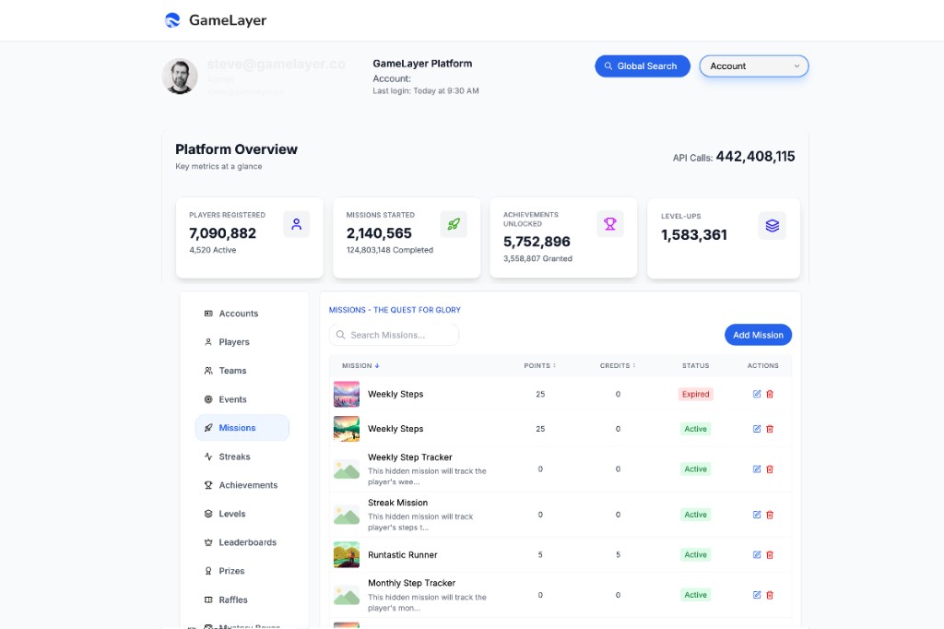
Task: Focus the Search Missions field
Action: [394, 335]
